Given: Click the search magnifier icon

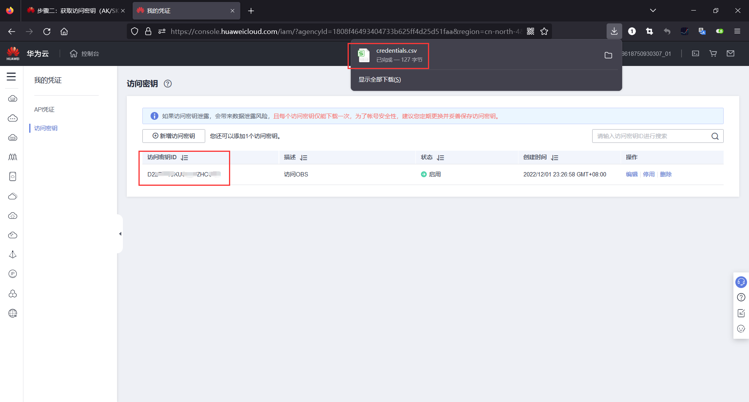Looking at the screenshot, I should 715,136.
